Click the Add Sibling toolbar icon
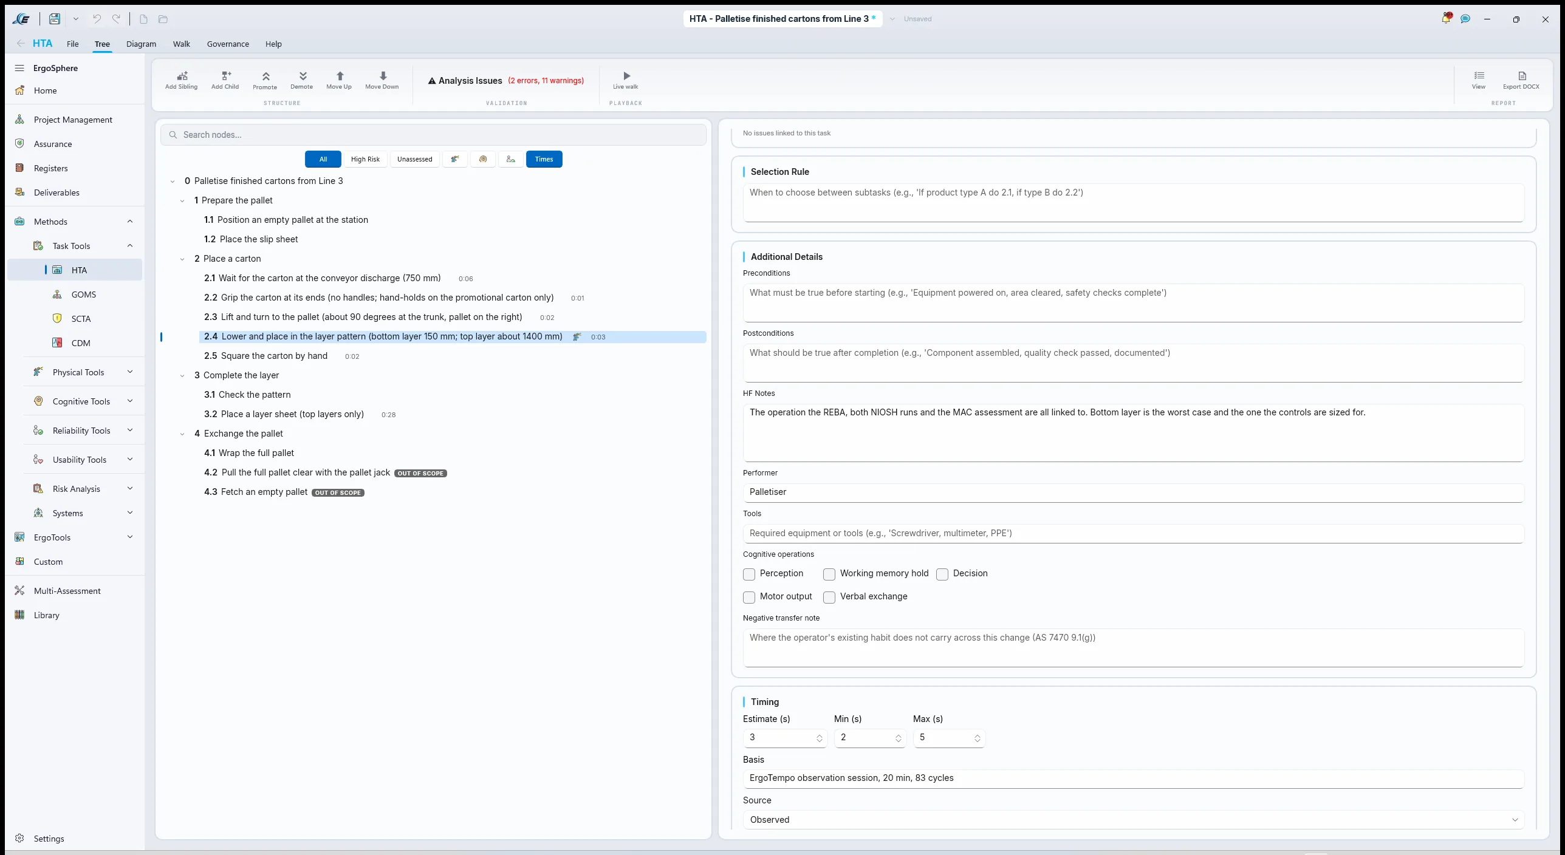 (181, 80)
